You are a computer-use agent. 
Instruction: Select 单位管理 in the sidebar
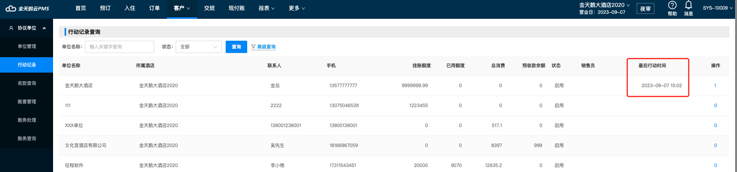click(27, 46)
